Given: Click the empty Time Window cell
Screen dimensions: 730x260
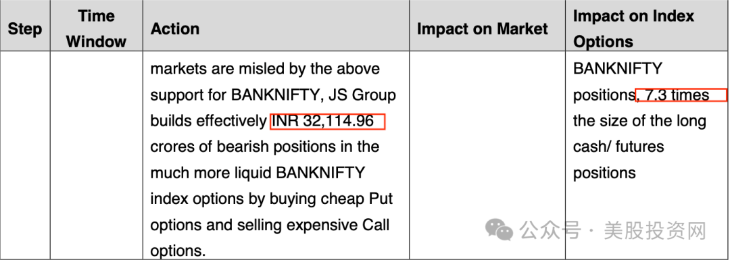Looking at the screenshot, I should (x=97, y=155).
